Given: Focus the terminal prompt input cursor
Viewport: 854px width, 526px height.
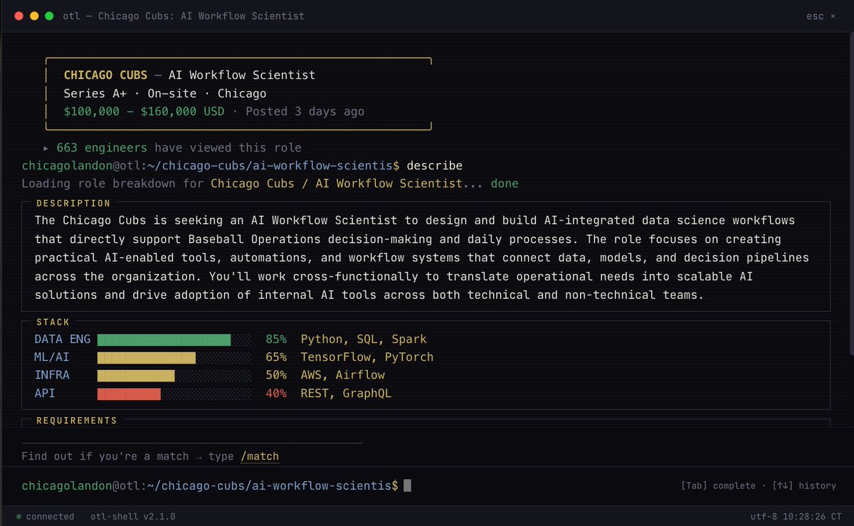Looking at the screenshot, I should pyautogui.click(x=408, y=485).
